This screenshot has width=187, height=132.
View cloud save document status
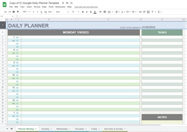[71, 3]
